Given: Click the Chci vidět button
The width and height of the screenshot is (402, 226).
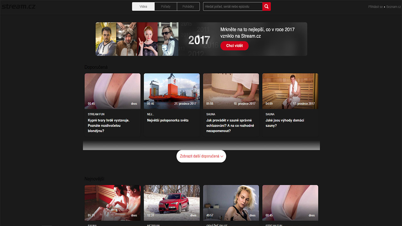Looking at the screenshot, I should [x=234, y=46].
